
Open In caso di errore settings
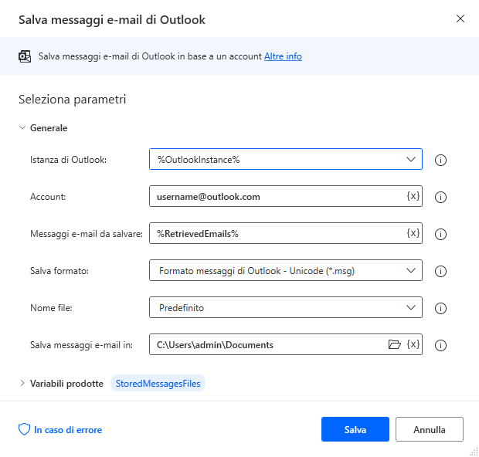[68, 430]
